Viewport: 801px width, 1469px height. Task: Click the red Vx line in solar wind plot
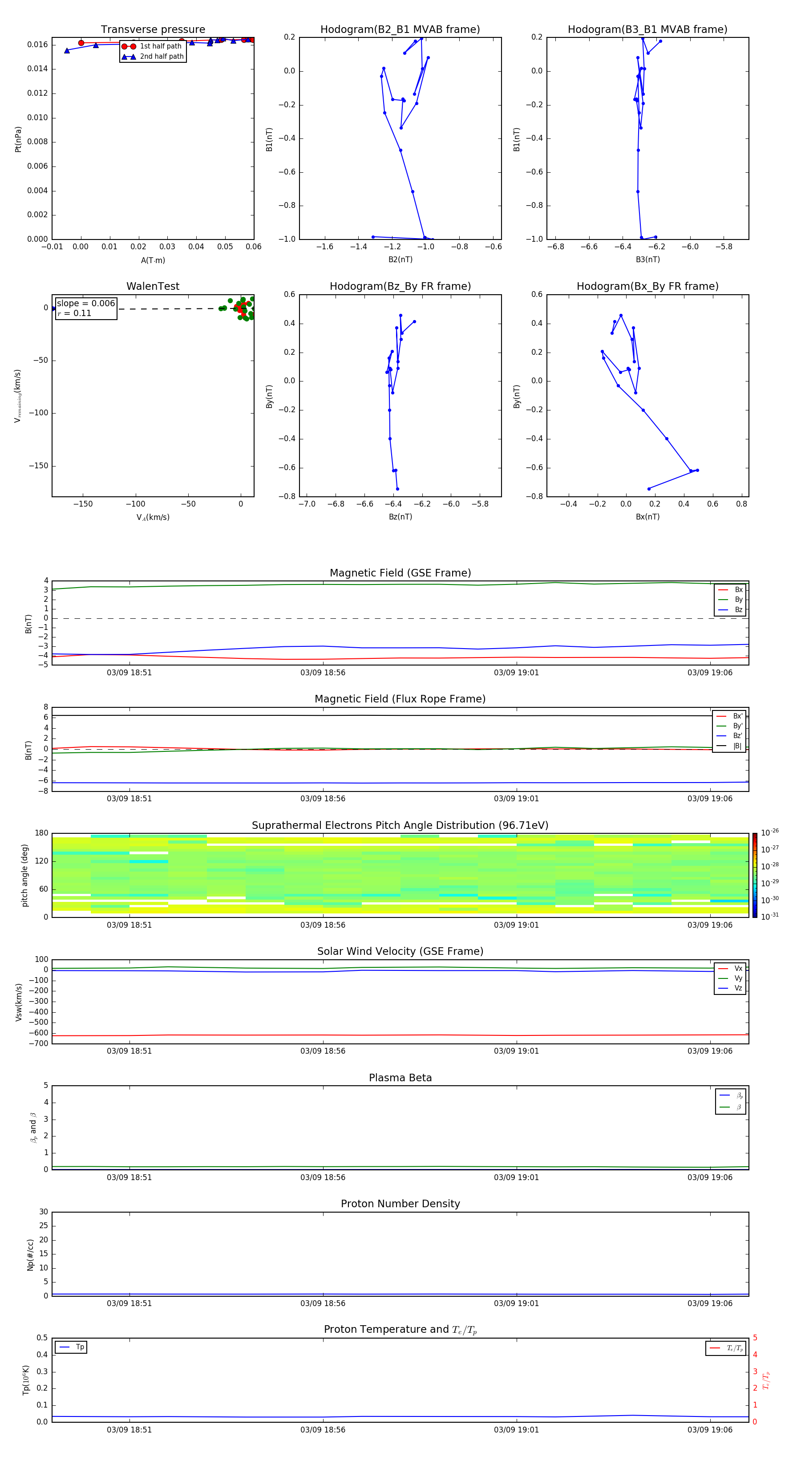click(x=400, y=1035)
